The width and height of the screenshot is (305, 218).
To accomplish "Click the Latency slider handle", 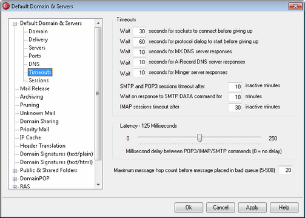I will point(199,138).
